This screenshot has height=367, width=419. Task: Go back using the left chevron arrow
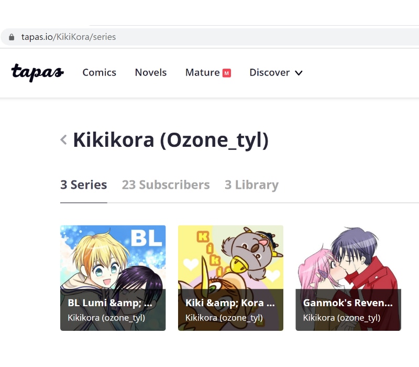point(63,139)
